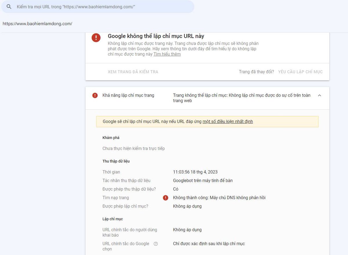
Task: Click 'Chỉ được xác định sau khi lập chỉ mục'
Action: (209, 244)
